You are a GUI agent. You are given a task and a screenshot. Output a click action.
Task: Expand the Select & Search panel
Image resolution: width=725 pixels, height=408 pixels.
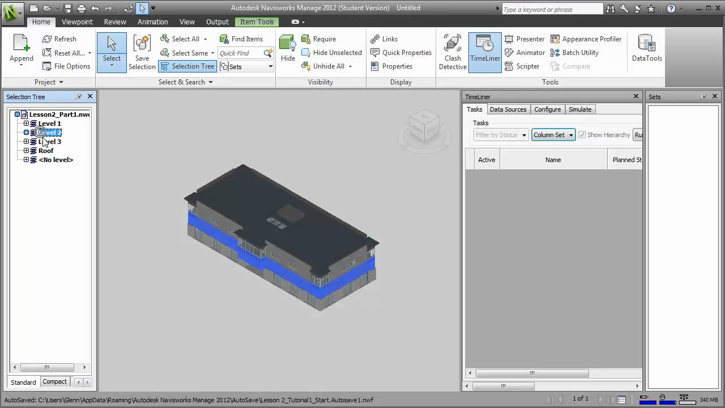186,82
